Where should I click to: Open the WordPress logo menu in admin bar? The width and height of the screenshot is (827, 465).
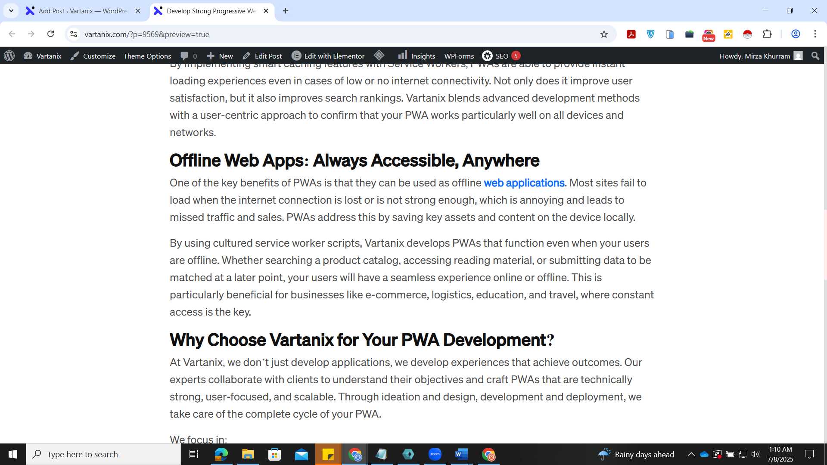coord(9,56)
